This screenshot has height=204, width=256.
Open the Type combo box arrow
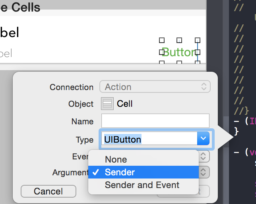pos(203,139)
